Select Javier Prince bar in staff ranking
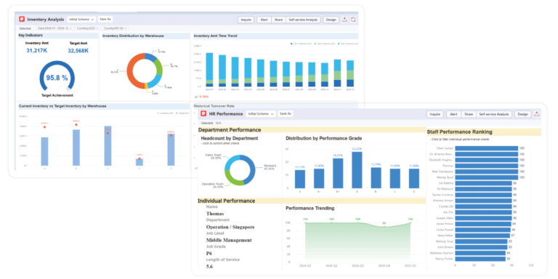The image size is (558, 279). point(483,224)
